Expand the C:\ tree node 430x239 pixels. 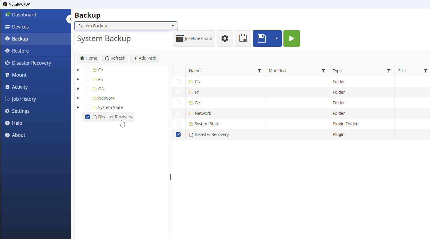coord(78,70)
